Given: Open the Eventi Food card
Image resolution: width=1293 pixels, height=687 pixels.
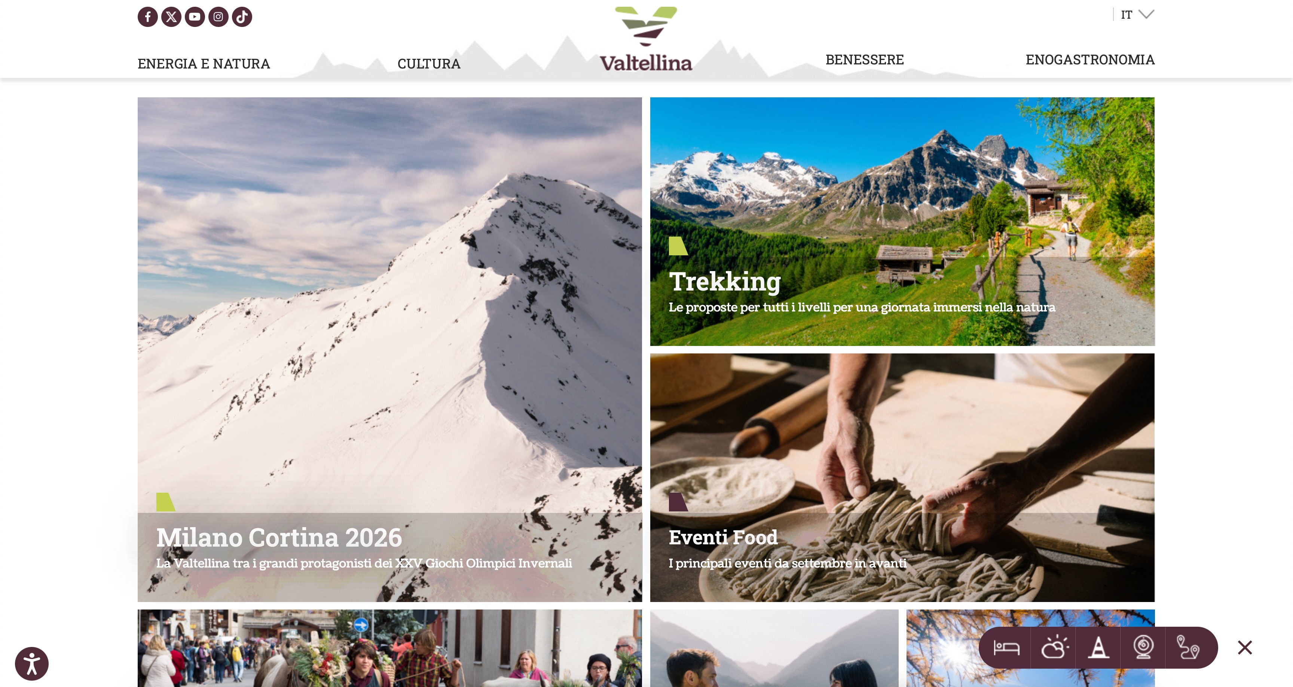Looking at the screenshot, I should [902, 478].
